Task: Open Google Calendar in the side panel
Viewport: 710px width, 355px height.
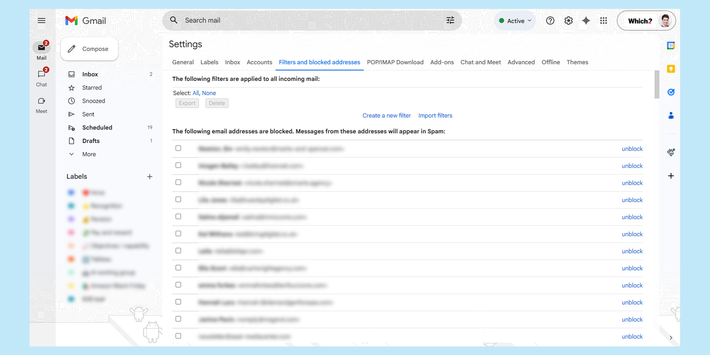Action: [671, 45]
